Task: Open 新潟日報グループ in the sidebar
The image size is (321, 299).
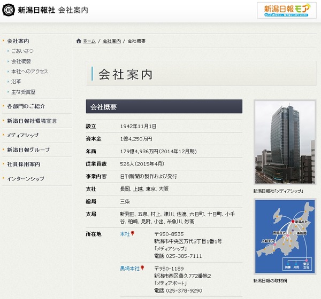Action: [x=28, y=149]
